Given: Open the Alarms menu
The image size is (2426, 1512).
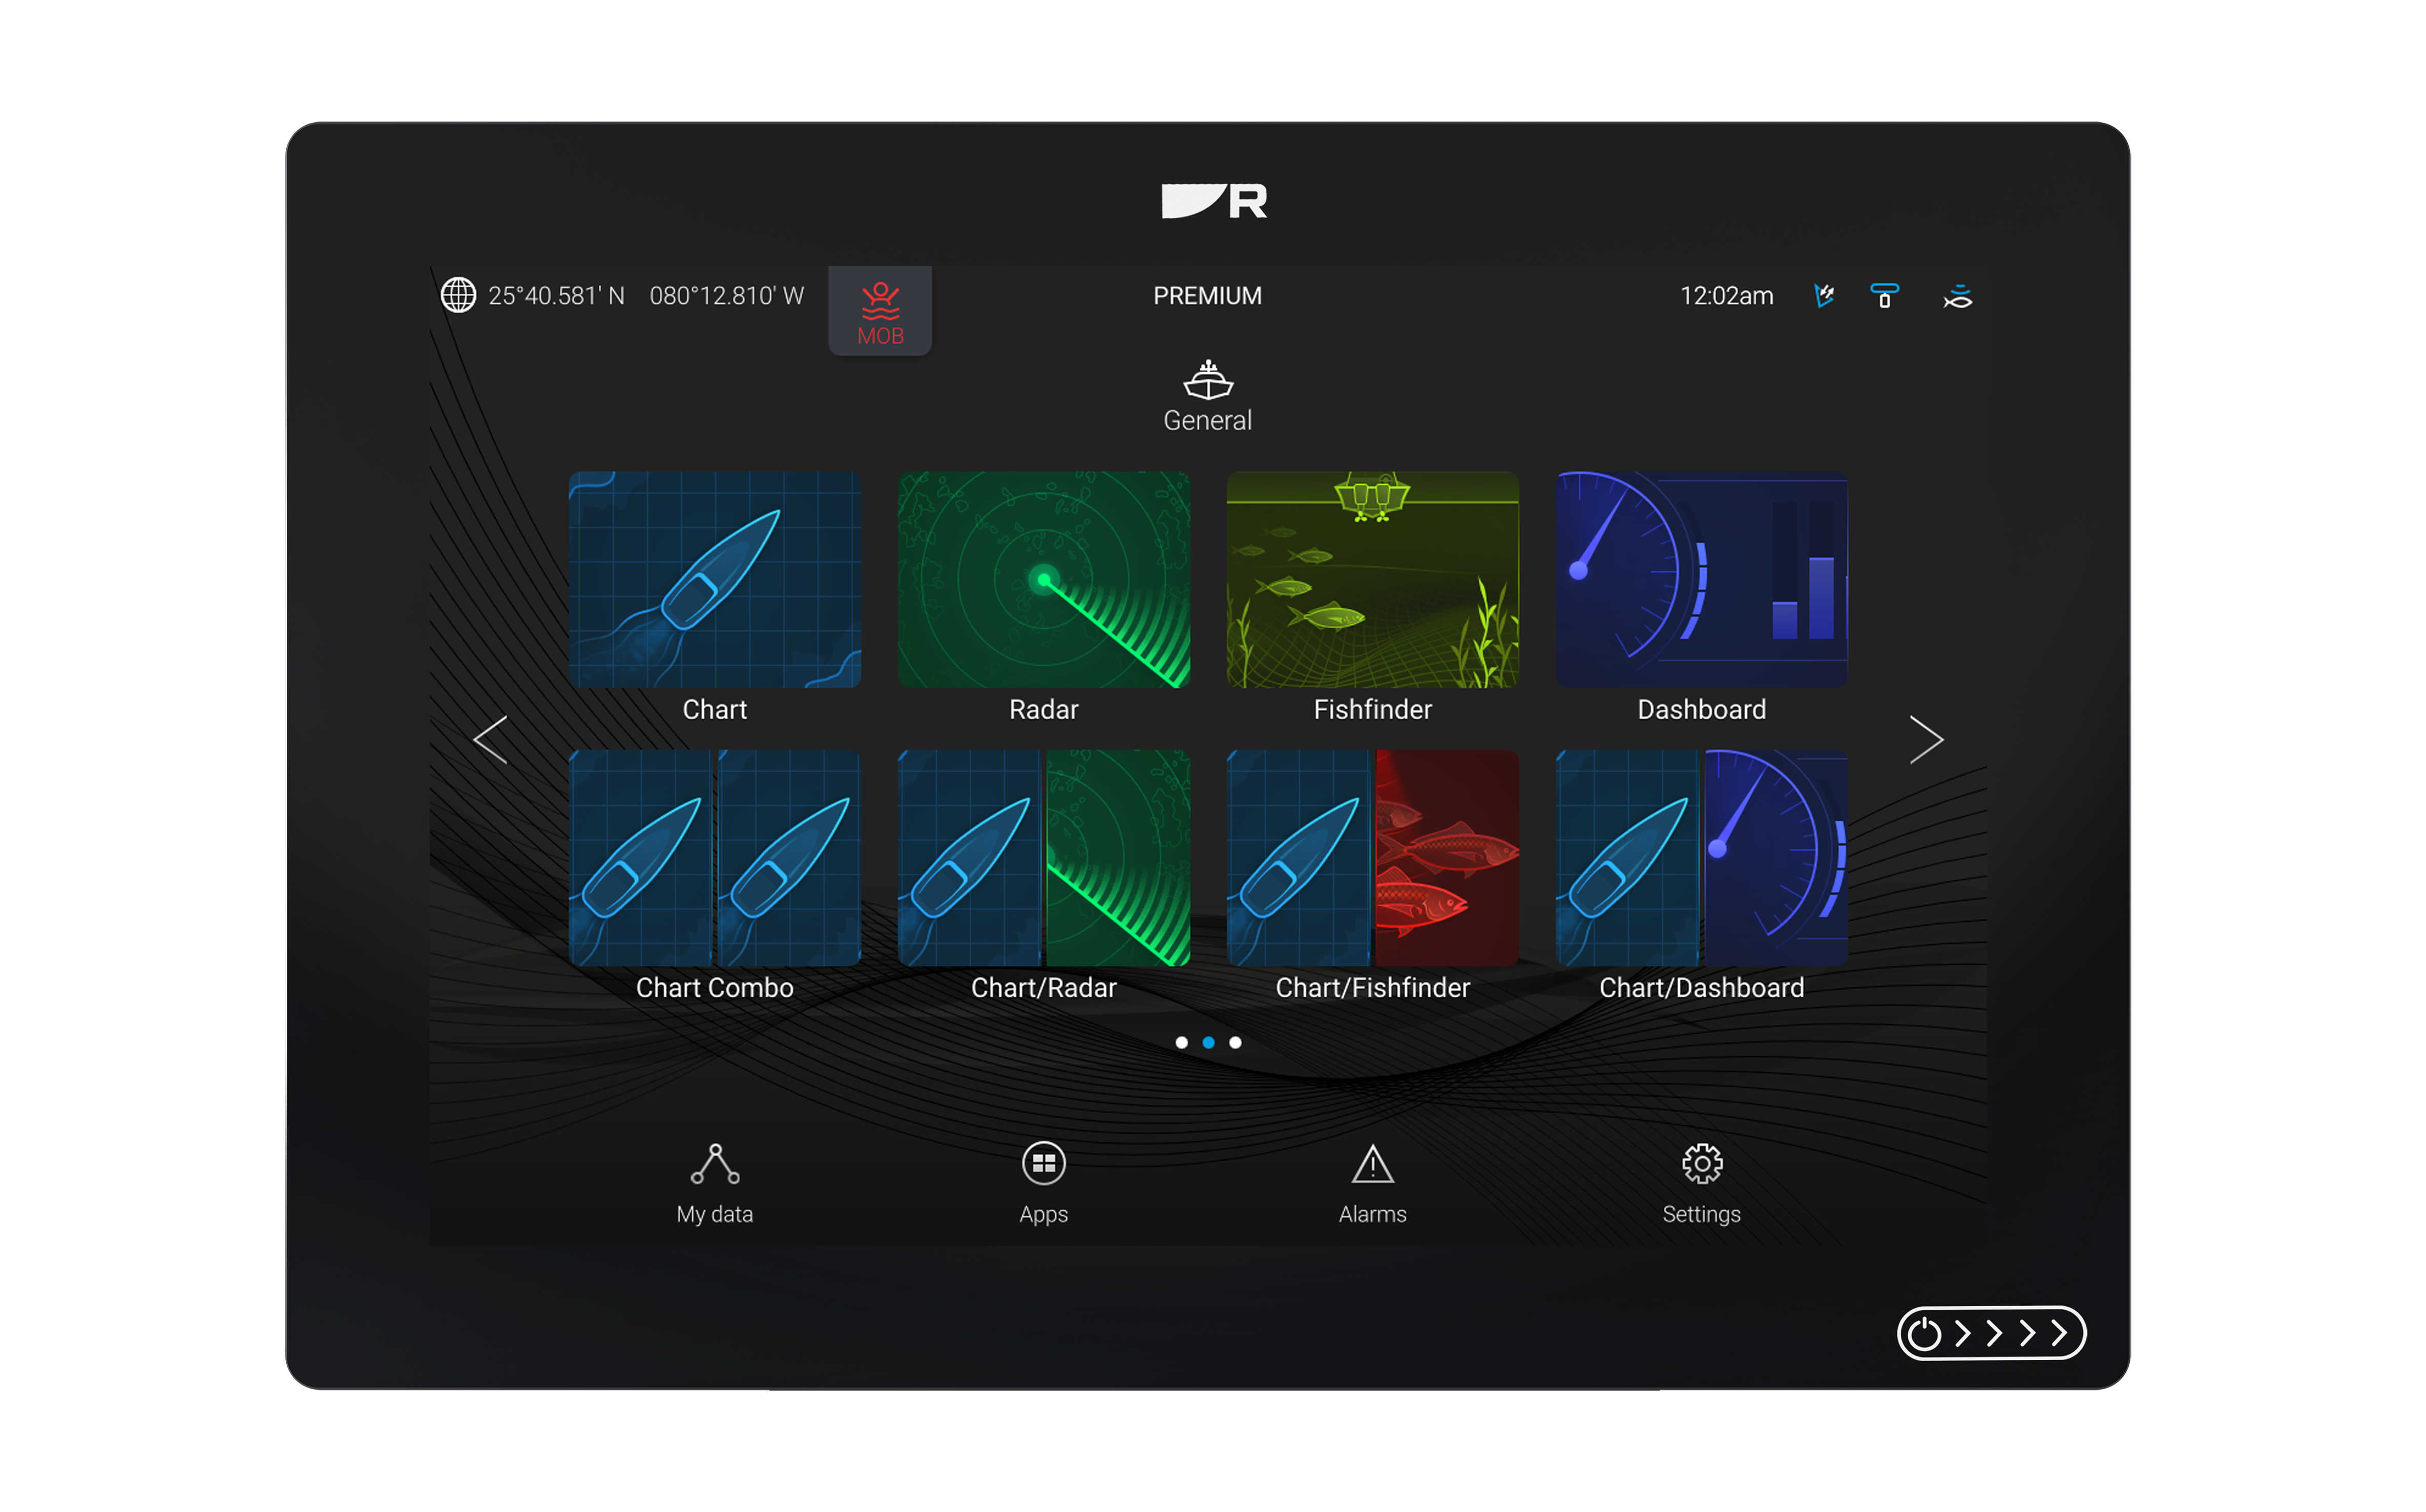Looking at the screenshot, I should click(x=1373, y=1184).
